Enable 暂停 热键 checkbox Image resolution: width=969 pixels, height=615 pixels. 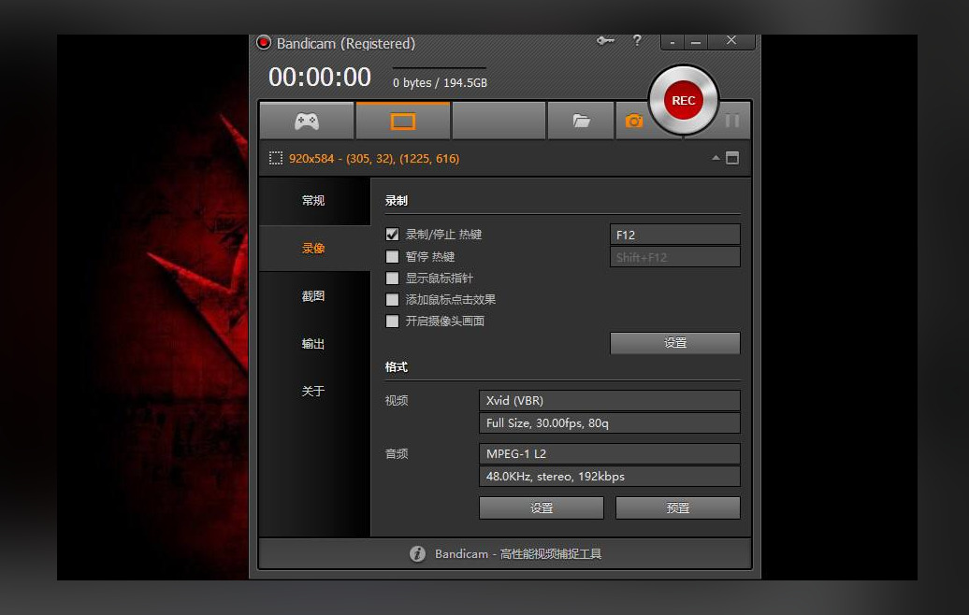[x=392, y=256]
